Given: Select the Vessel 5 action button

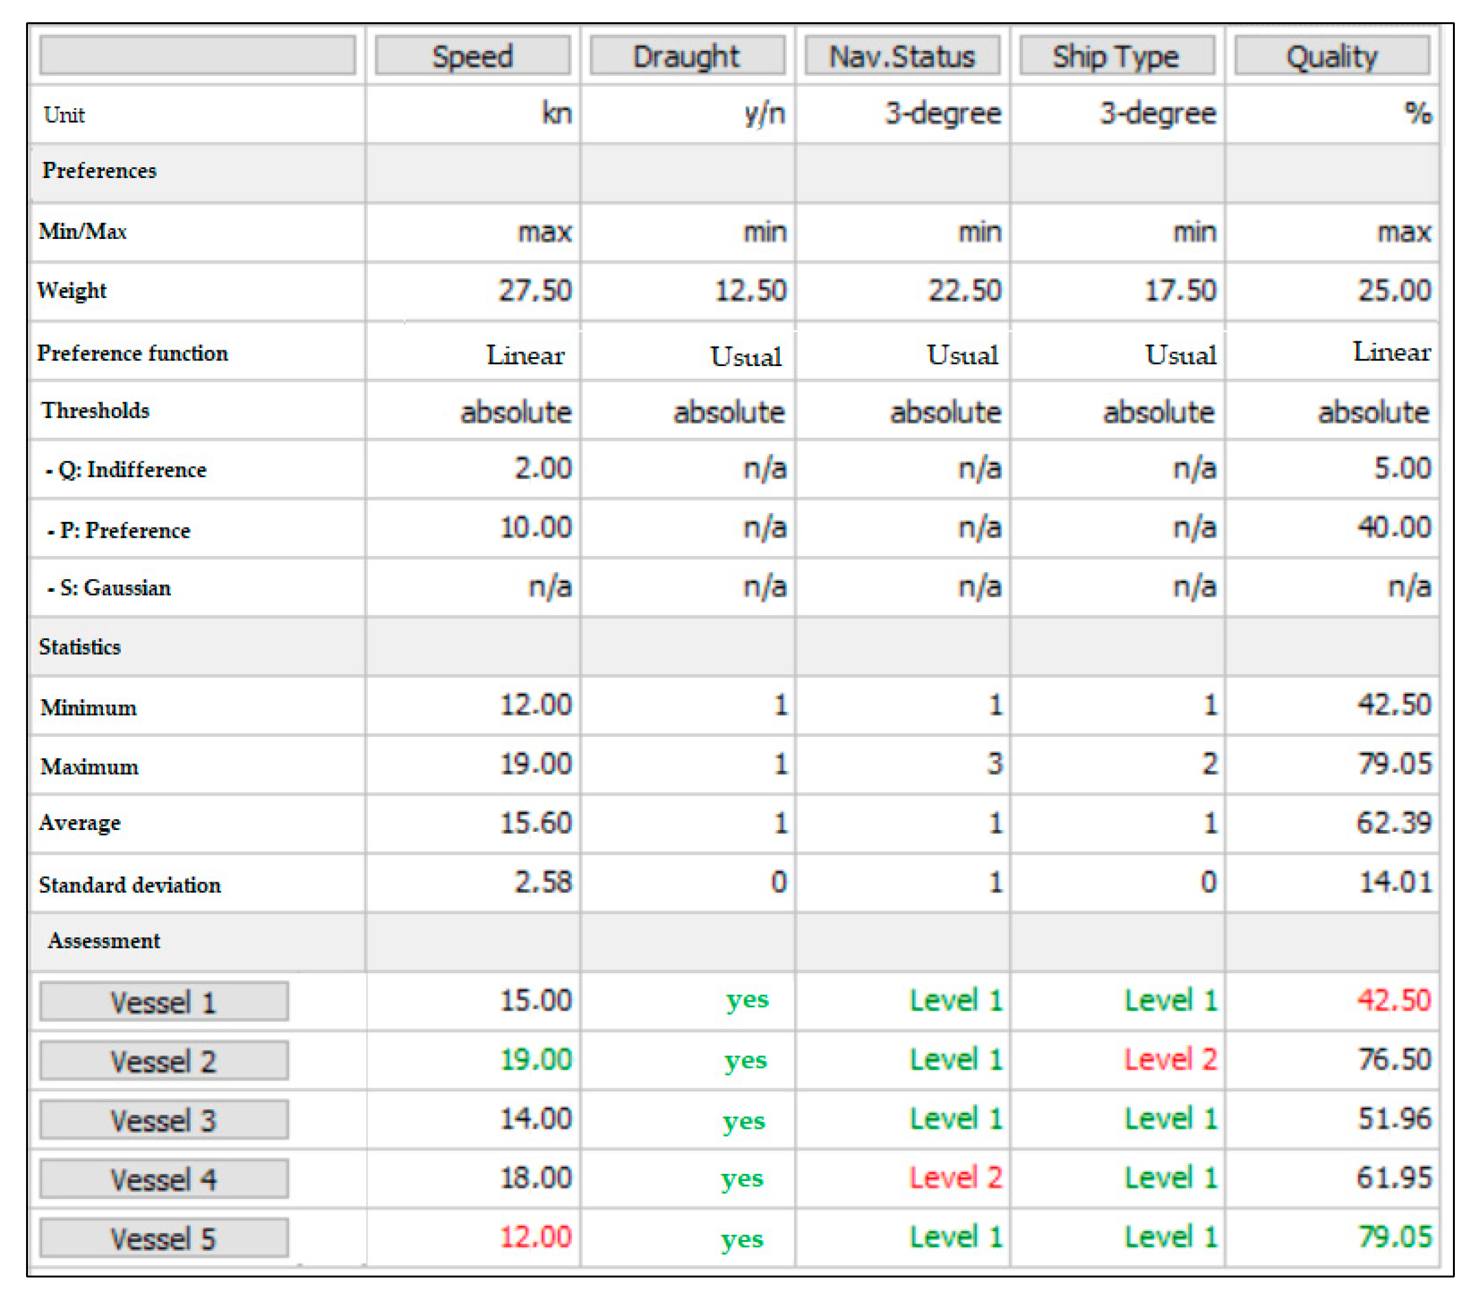Looking at the screenshot, I should click(x=163, y=1238).
